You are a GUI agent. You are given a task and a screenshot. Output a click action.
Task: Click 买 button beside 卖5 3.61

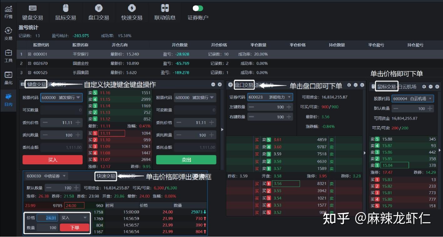tap(257, 140)
